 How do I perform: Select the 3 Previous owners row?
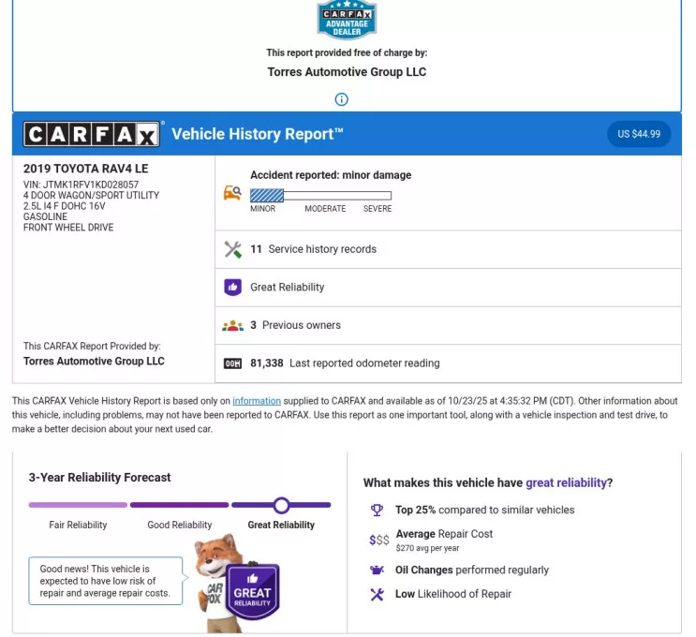[448, 325]
